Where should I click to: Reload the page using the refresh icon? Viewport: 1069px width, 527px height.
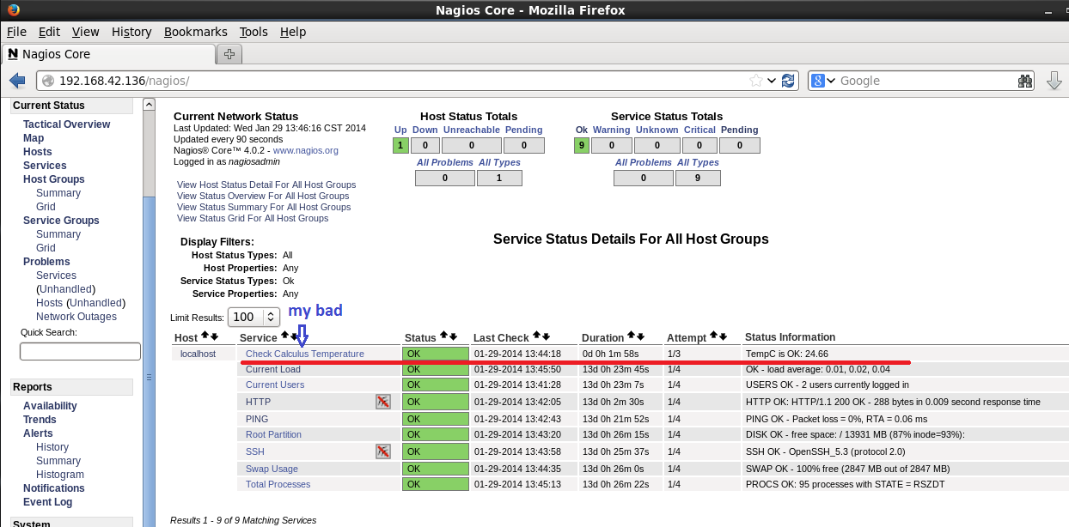(788, 81)
